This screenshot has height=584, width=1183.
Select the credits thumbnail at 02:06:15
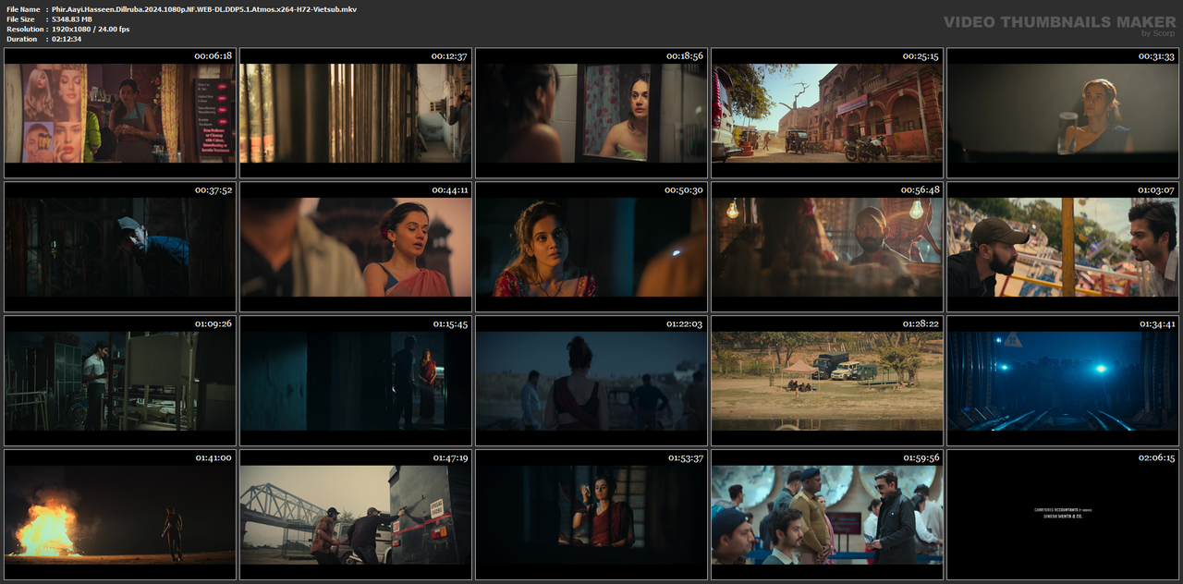click(1063, 515)
